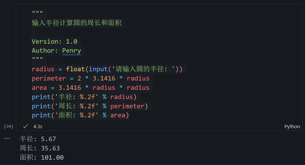This screenshot has width=305, height=165.
Task: Click the output line 面积: 101.00
Action: point(42,158)
